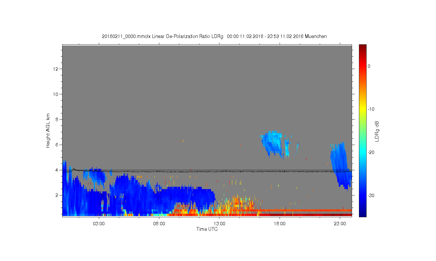
Task: Select the 'LDRg dB' colorbar label
Action: tap(377, 131)
